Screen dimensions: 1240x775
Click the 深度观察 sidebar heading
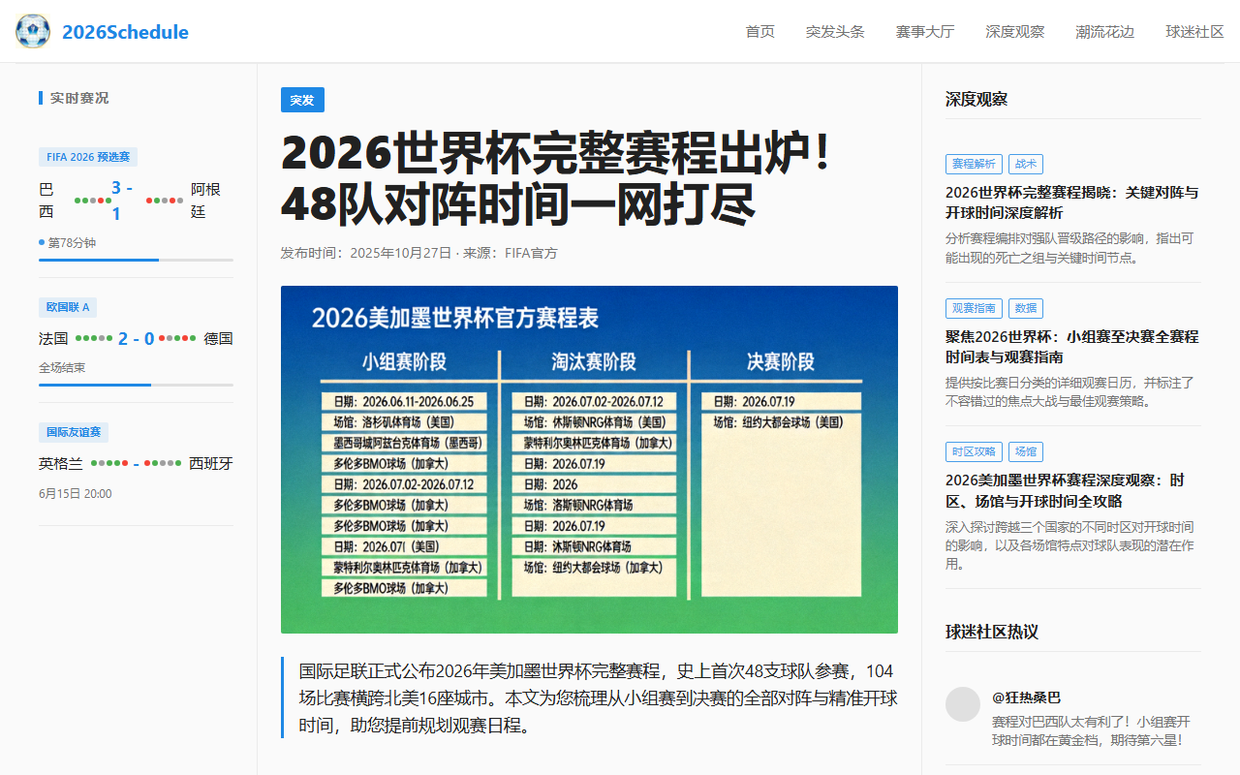click(976, 99)
